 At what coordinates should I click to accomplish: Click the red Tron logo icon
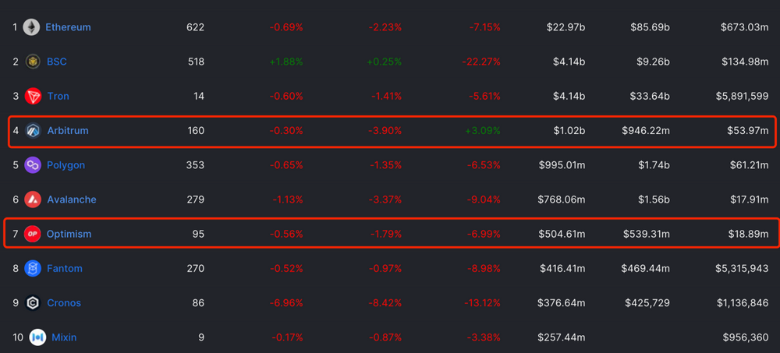[32, 97]
